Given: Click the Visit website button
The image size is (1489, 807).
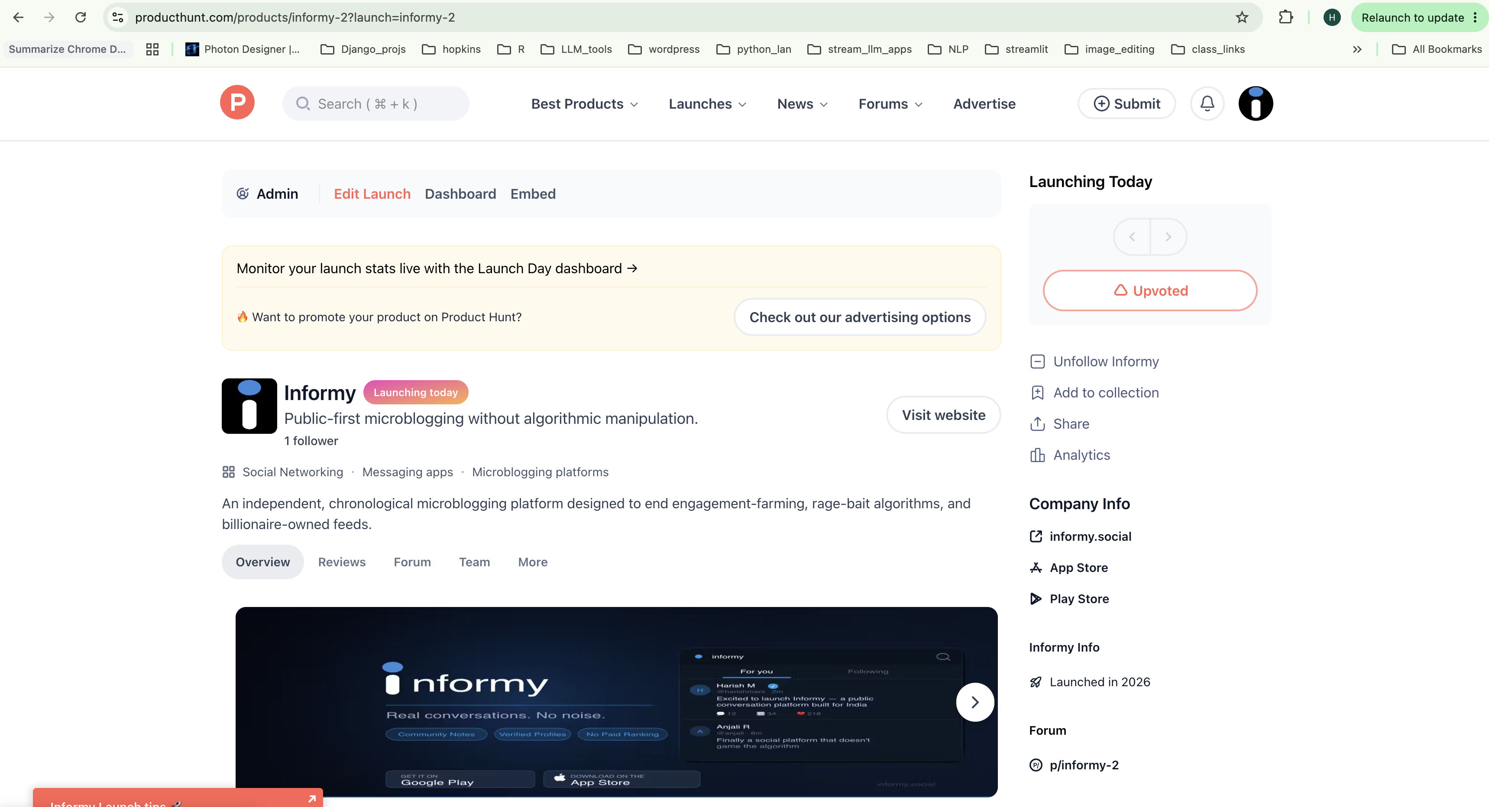Looking at the screenshot, I should click(x=943, y=415).
